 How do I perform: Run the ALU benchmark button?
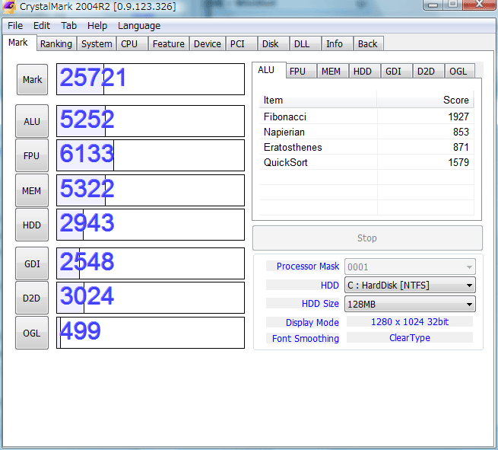coord(32,121)
